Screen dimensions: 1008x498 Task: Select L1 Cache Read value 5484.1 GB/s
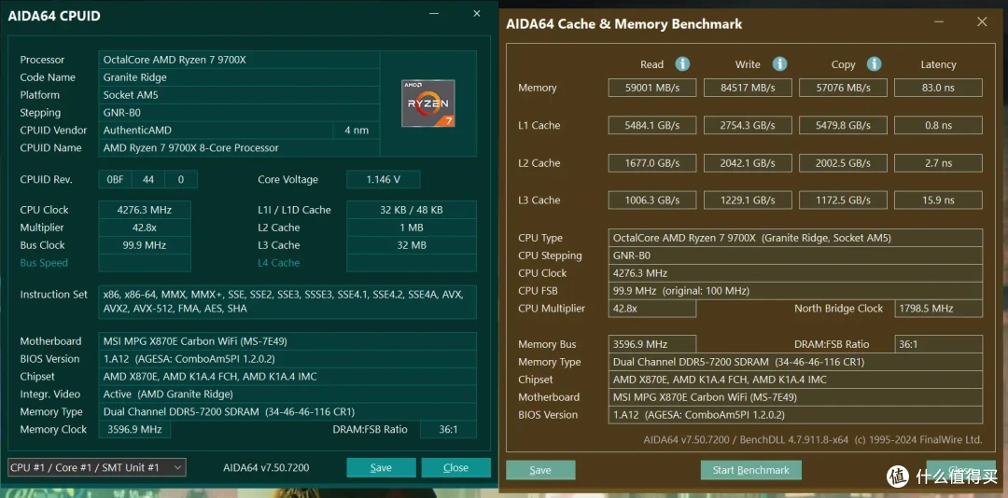(x=651, y=125)
